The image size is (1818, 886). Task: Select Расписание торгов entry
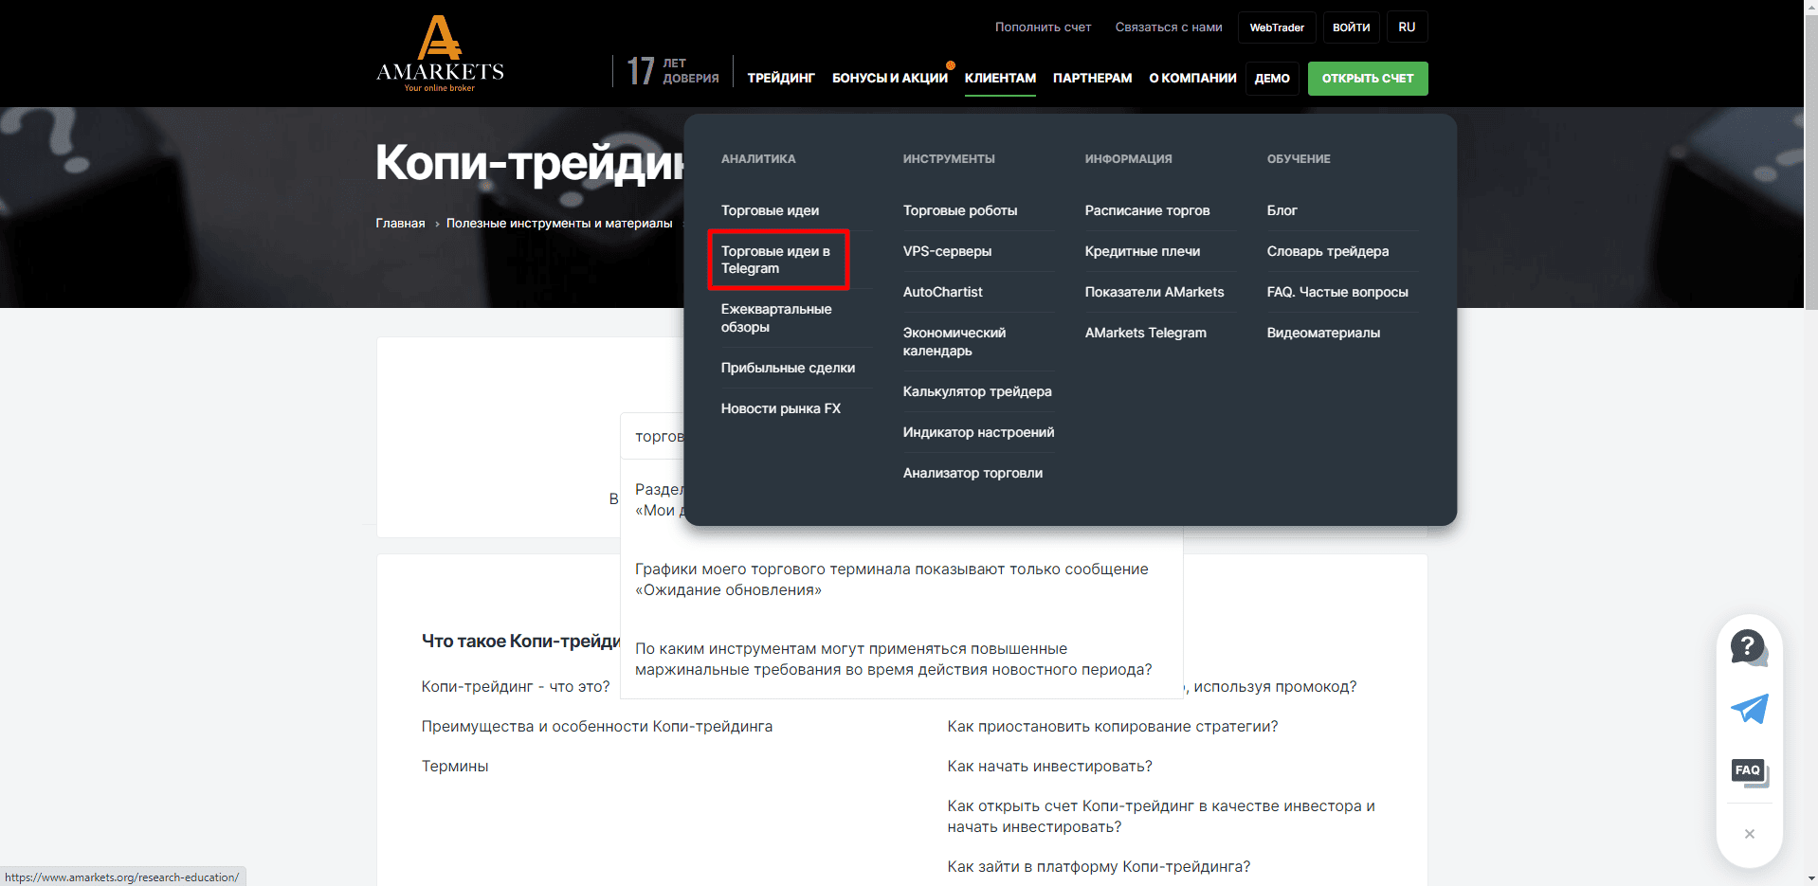point(1147,210)
